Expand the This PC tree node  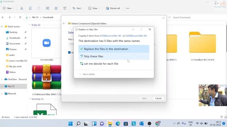(x=2, y=86)
